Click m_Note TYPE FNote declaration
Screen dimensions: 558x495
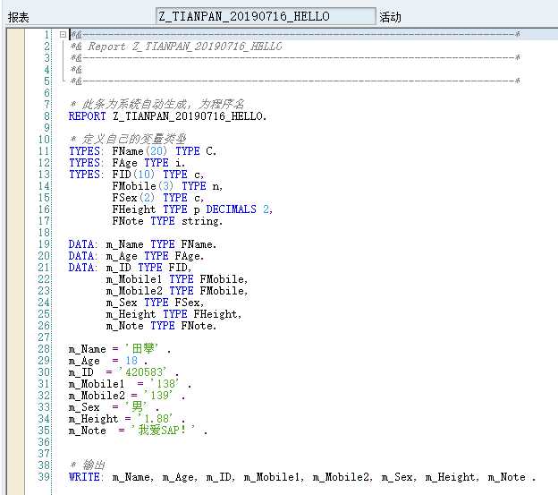click(x=161, y=326)
